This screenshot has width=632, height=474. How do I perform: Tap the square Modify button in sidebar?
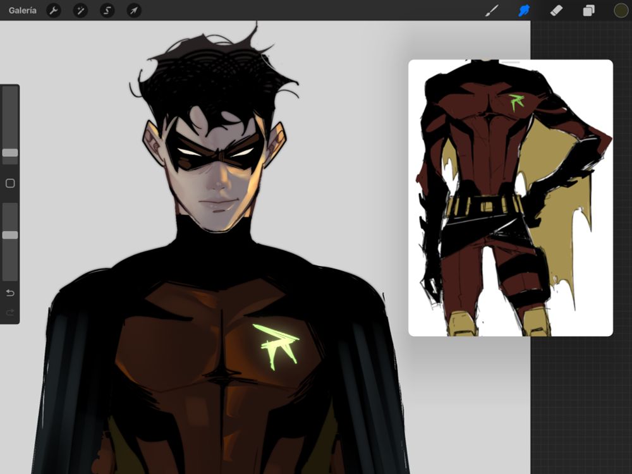click(x=10, y=183)
